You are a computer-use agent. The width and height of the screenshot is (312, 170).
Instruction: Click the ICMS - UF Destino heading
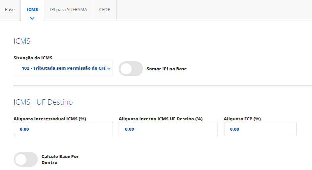point(43,102)
